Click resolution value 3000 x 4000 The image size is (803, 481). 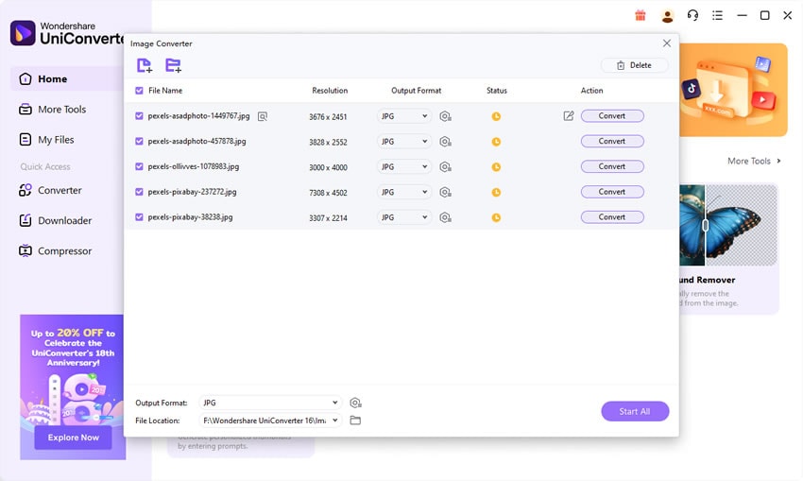328,167
